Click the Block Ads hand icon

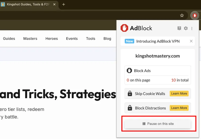click(129, 71)
